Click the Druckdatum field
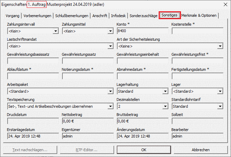The height and width of the screenshot is (157, 231). point(33,121)
